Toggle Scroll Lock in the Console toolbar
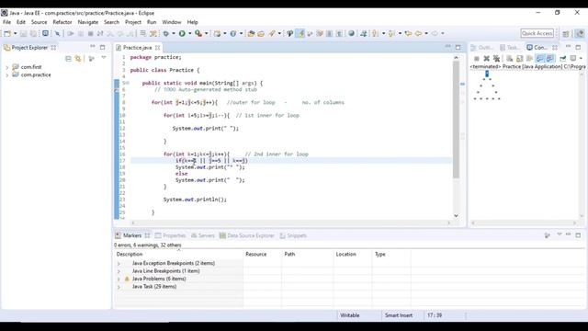The height and width of the screenshot is (331, 588). 519,59
